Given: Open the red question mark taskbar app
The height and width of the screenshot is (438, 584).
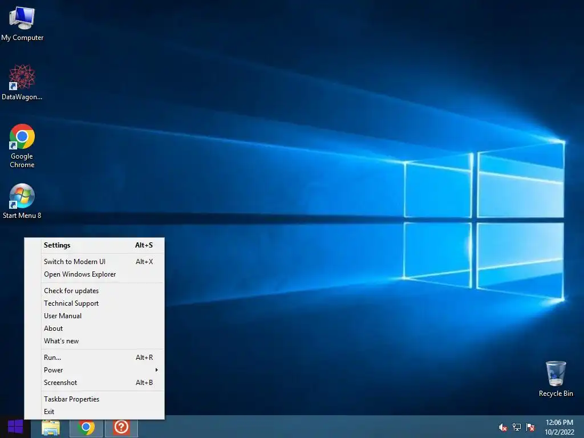Looking at the screenshot, I should tap(121, 428).
